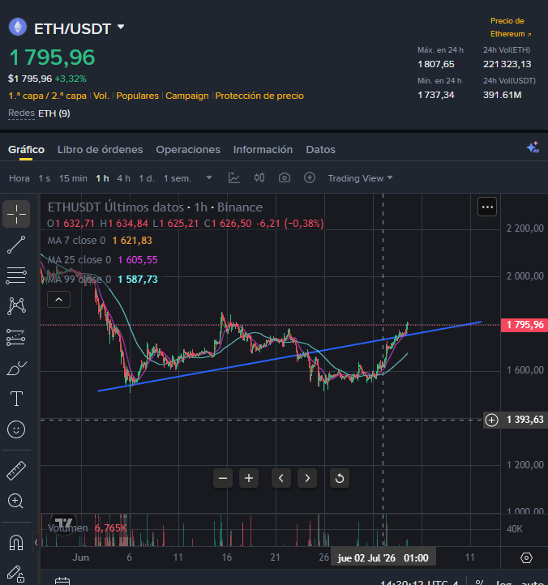
Task: Open chart settings gear on time axis
Action: click(x=526, y=558)
